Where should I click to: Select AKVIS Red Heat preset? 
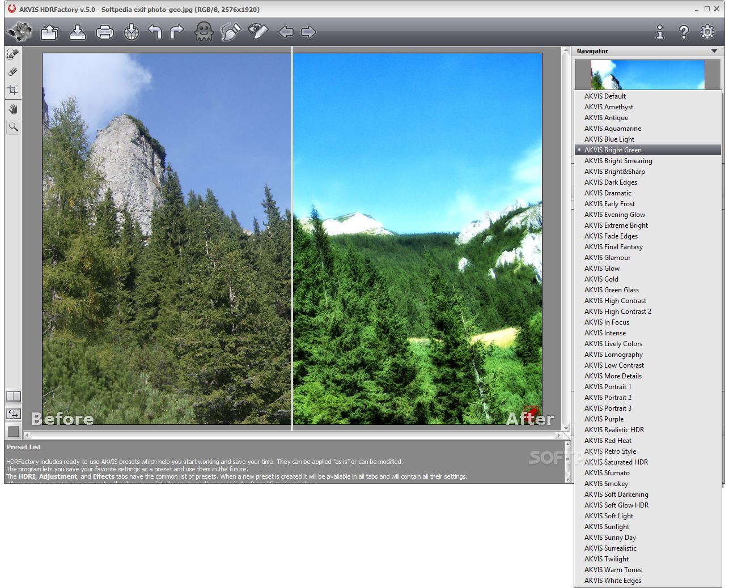point(648,441)
